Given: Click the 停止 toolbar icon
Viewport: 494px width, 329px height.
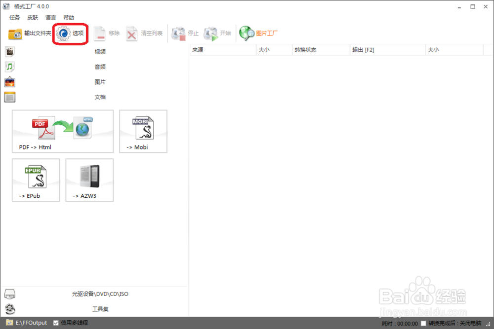Looking at the screenshot, I should pyautogui.click(x=178, y=34).
